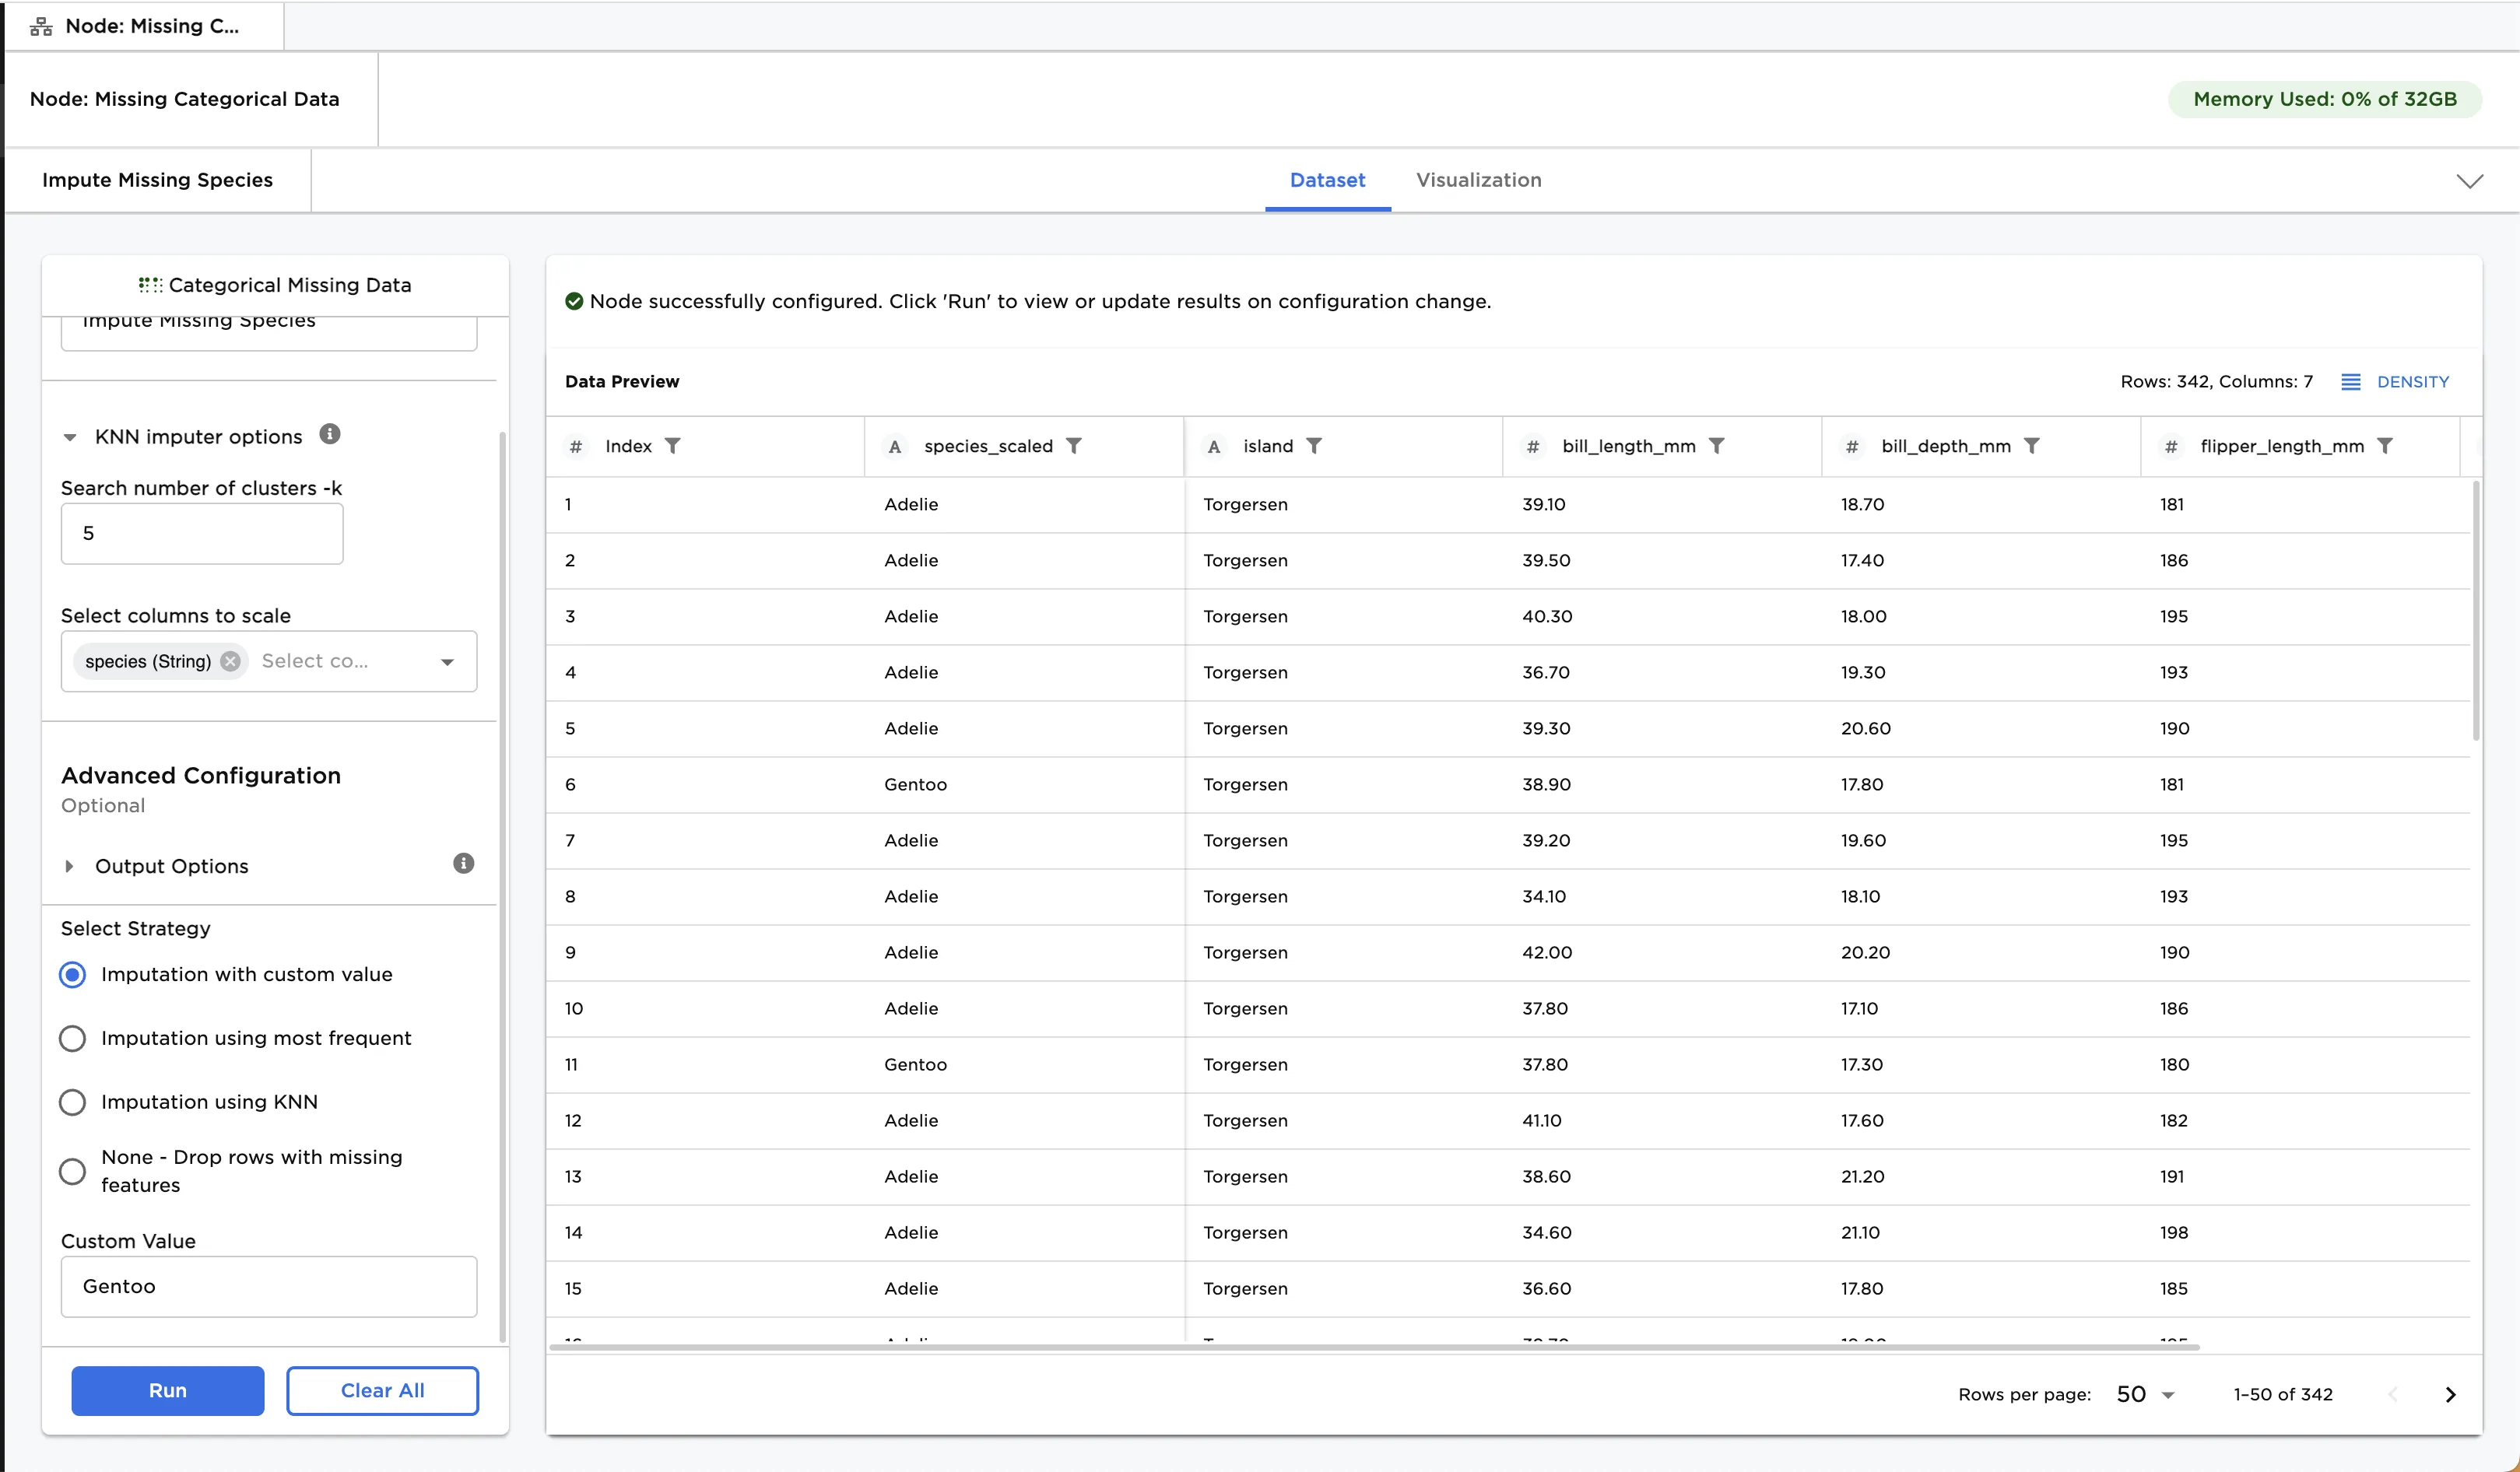Open the Dataset tab
2520x1472 pixels.
pos(1327,180)
